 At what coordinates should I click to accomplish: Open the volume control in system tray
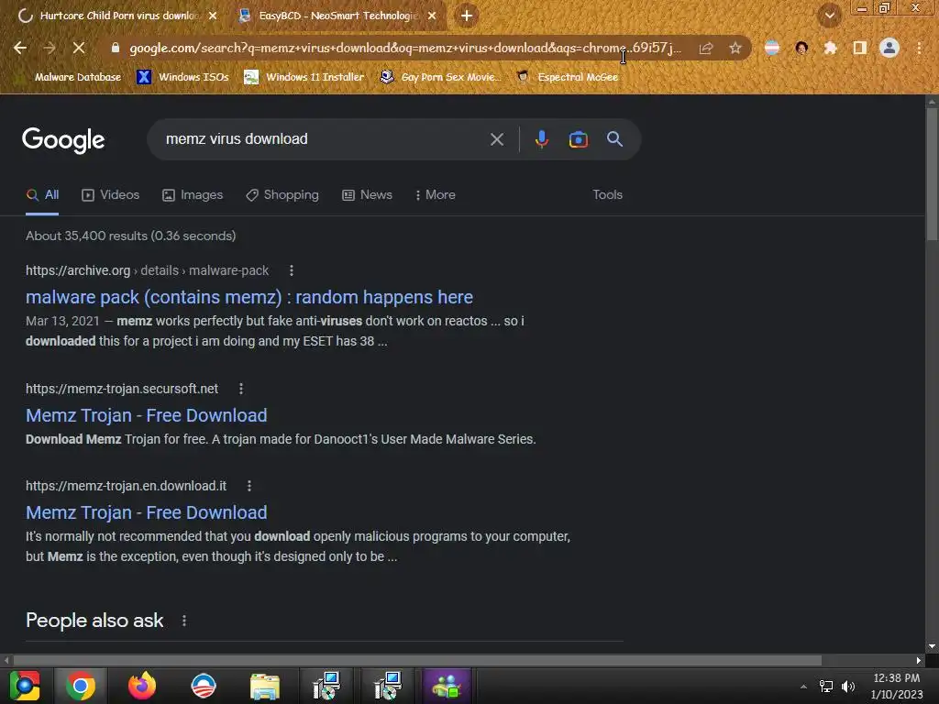(x=848, y=687)
